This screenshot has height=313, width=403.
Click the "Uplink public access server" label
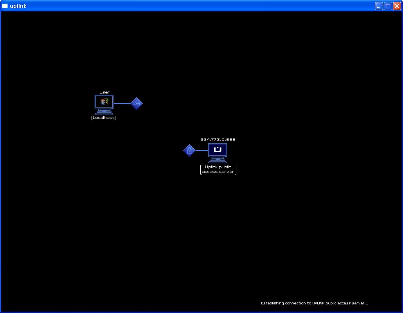coord(218,169)
